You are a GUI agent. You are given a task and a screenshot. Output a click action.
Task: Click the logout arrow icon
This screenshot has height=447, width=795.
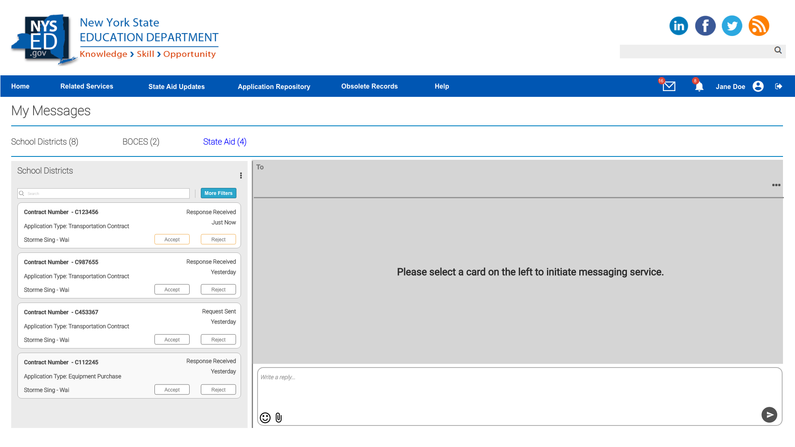coord(778,86)
